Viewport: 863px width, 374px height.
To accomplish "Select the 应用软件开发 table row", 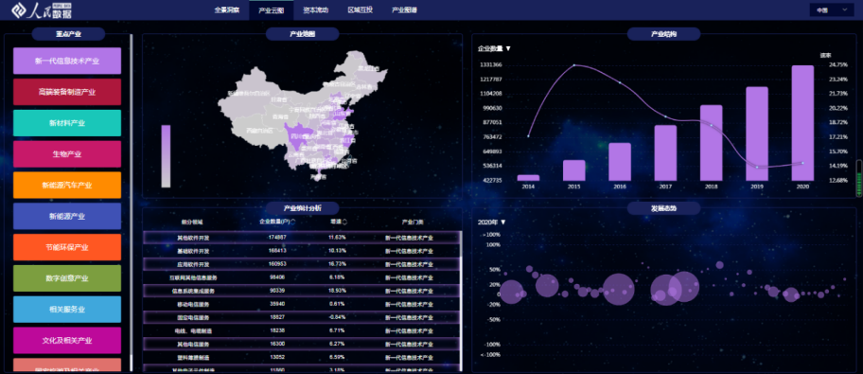I will pyautogui.click(x=302, y=264).
